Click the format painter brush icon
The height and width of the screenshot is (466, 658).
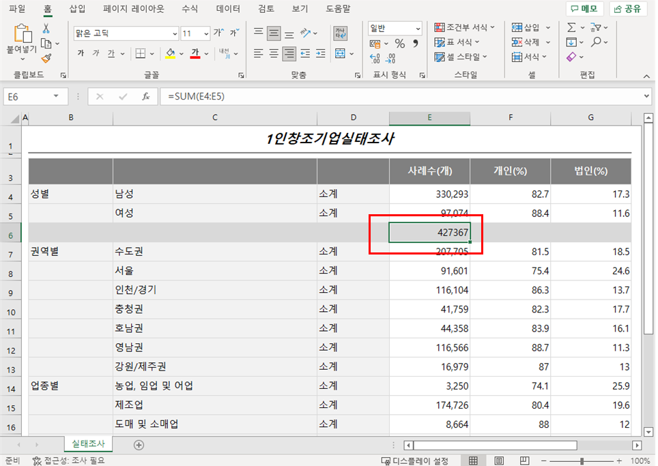[x=46, y=58]
